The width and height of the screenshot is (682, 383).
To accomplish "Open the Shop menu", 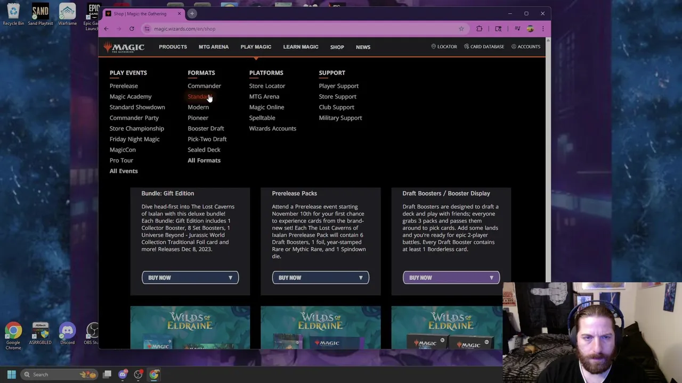I will click(x=337, y=47).
